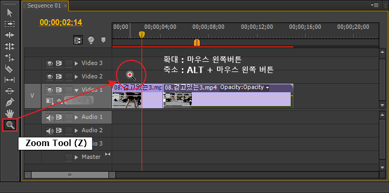Click the horizontal zoom scrollbar thumb
The height and width of the screenshot is (193, 389).
click(x=70, y=175)
